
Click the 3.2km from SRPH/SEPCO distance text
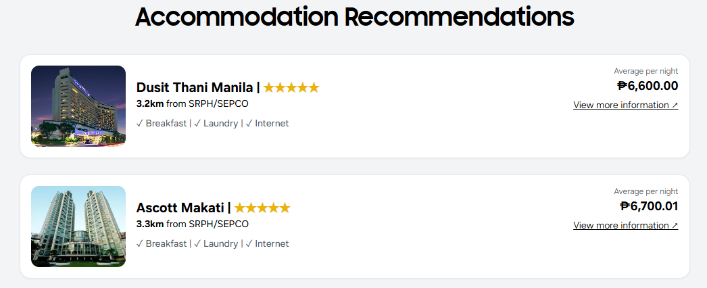192,103
